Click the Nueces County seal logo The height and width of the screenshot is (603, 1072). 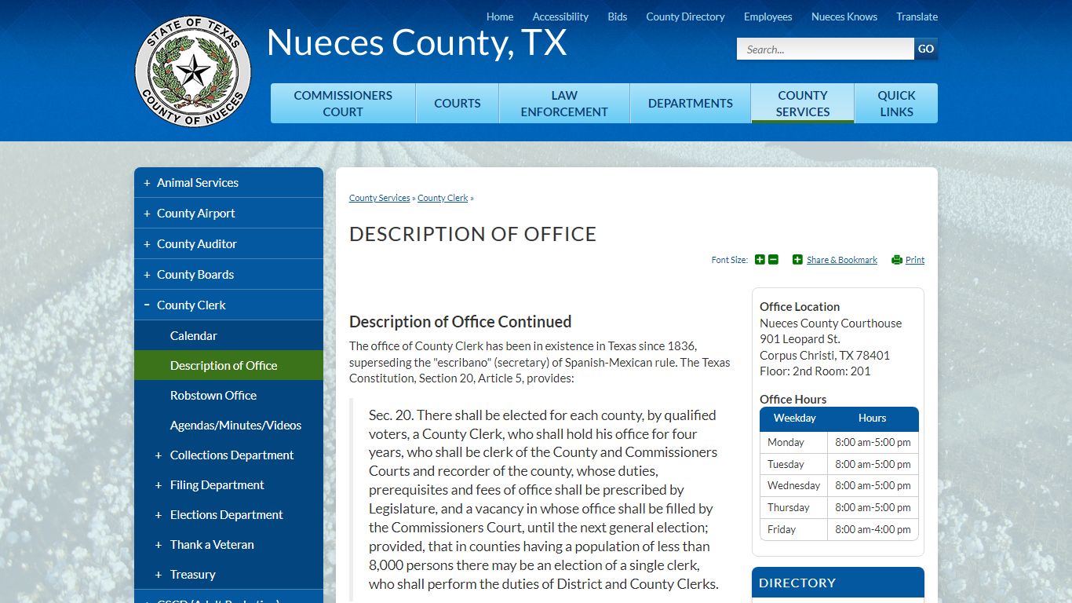(193, 72)
